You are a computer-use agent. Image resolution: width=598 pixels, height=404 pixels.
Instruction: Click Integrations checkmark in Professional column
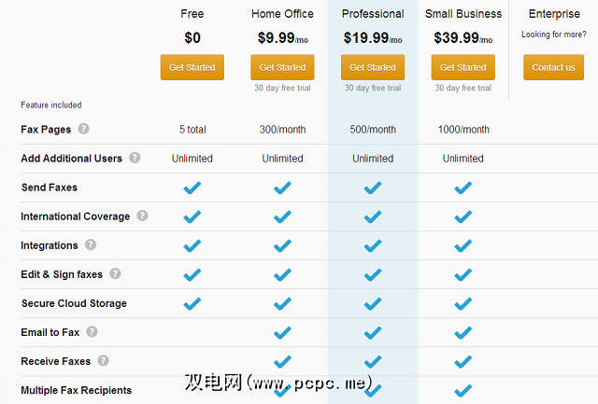pyautogui.click(x=373, y=245)
